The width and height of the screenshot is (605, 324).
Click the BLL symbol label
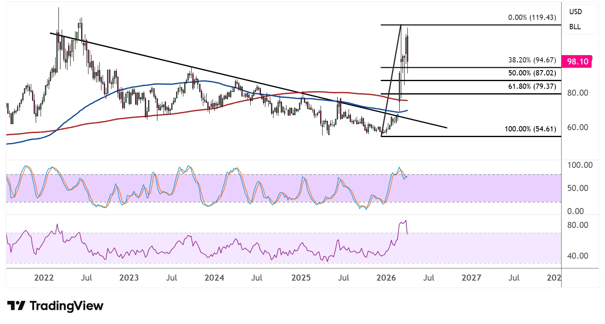[x=575, y=27]
